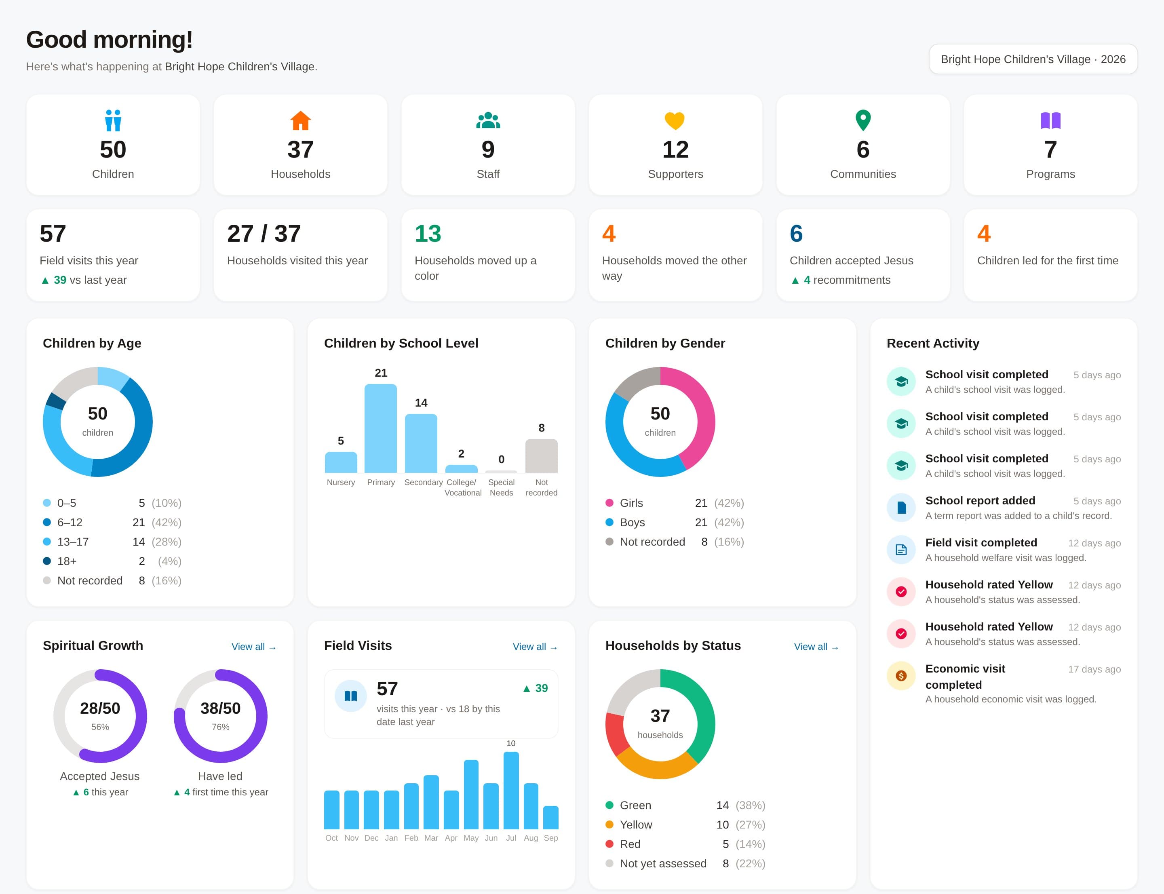The width and height of the screenshot is (1164, 894).
Task: Click the Field Visits blue book icon
Action: (x=351, y=696)
